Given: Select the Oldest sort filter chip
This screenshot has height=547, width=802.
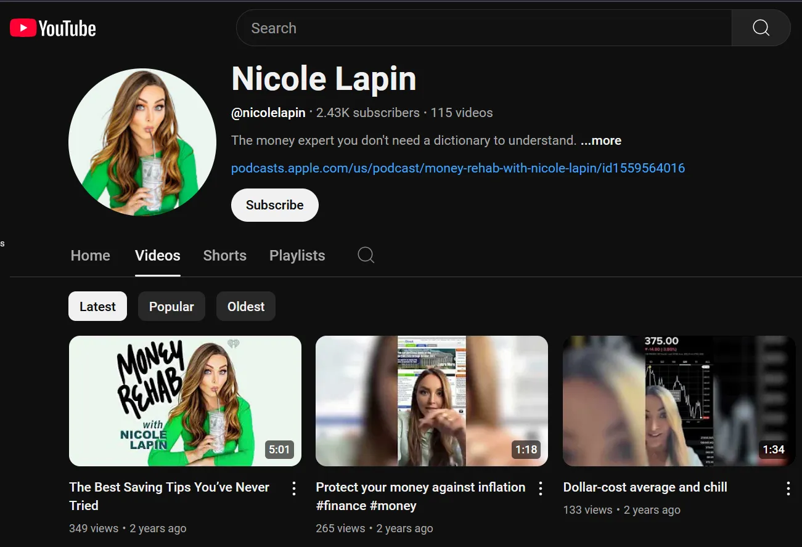Looking at the screenshot, I should pos(245,306).
